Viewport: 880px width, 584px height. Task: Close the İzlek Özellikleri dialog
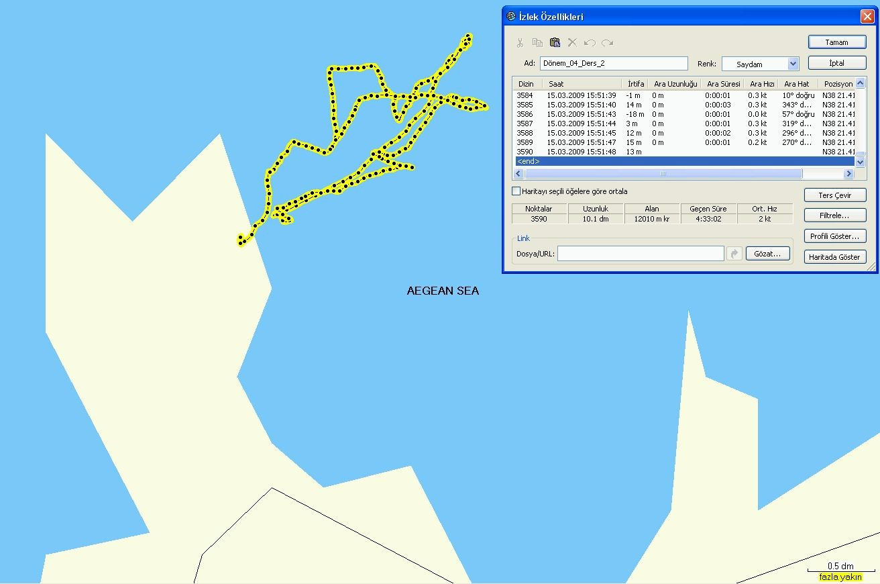(867, 17)
